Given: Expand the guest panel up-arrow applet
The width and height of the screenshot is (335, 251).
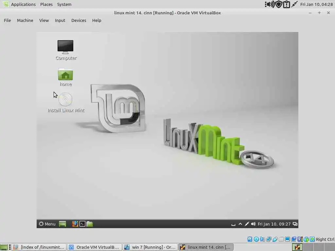Looking at the screenshot, I should (240, 224).
